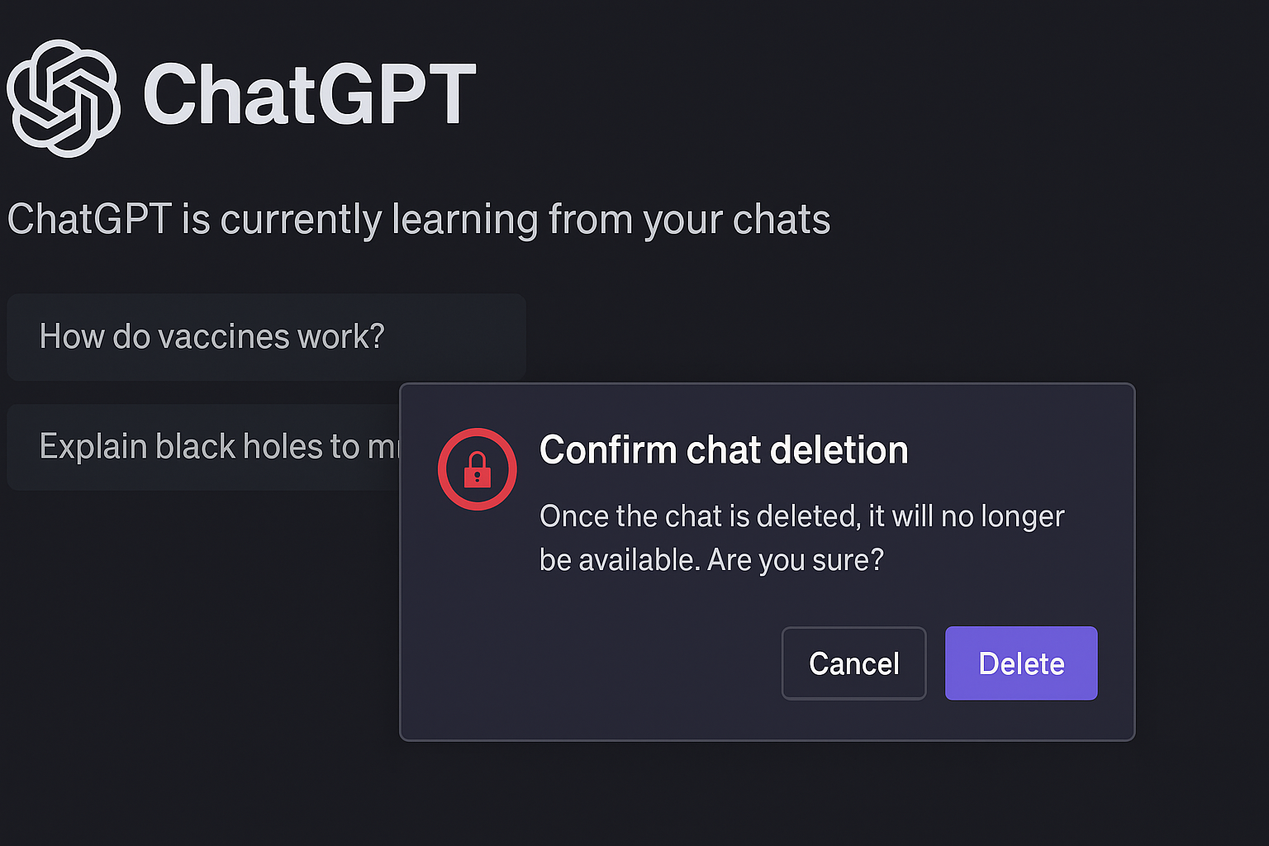Click the ChatGPT wordmark title
1269x846 pixels.
pos(310,95)
